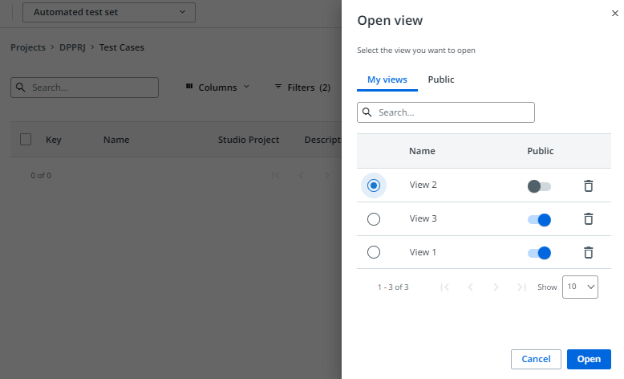Go to first page in views pagination
Screen dimensions: 624x379
pyautogui.click(x=445, y=287)
